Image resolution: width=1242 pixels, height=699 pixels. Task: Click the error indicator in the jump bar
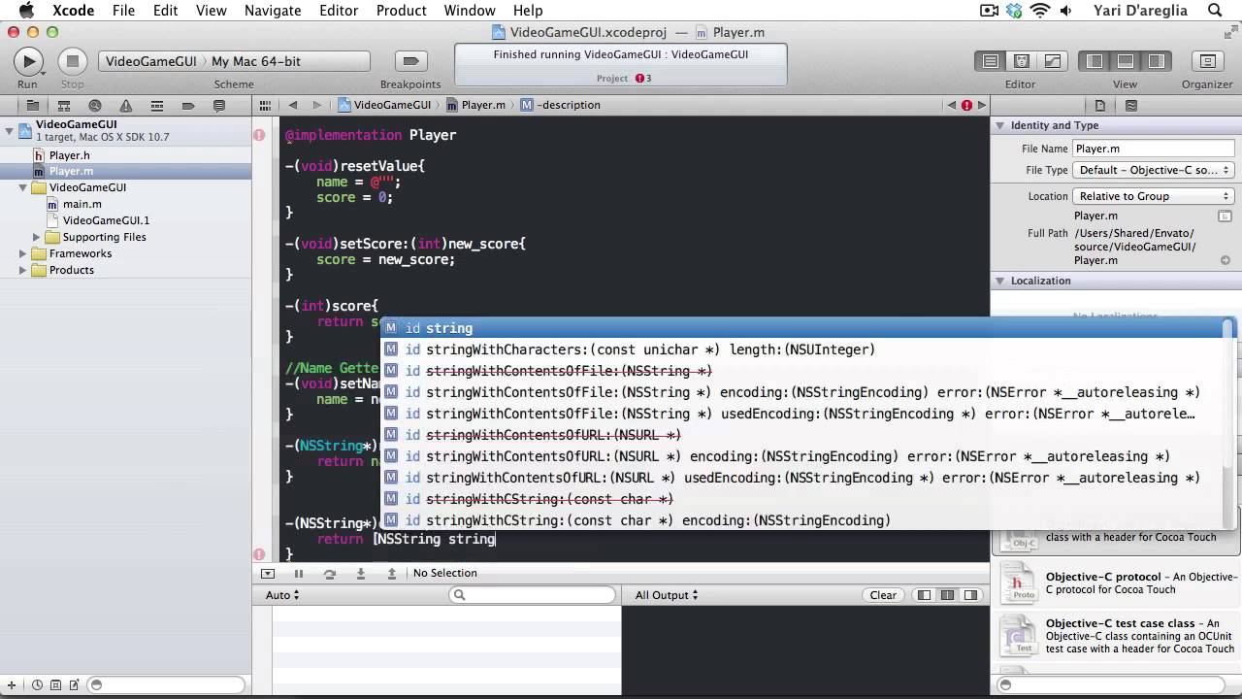pyautogui.click(x=966, y=105)
